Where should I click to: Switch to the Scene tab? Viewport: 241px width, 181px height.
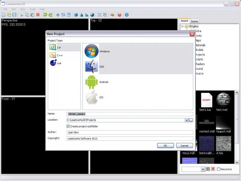click(x=194, y=21)
